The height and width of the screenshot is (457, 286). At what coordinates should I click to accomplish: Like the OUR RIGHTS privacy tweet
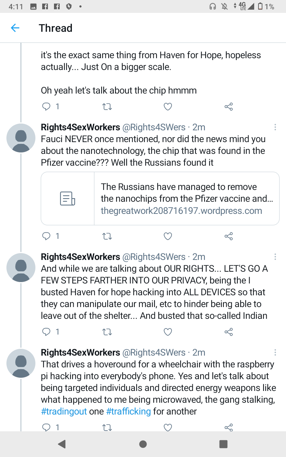pyautogui.click(x=168, y=332)
